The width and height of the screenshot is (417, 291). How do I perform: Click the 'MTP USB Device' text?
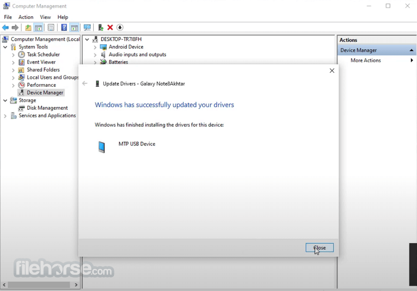[137, 144]
